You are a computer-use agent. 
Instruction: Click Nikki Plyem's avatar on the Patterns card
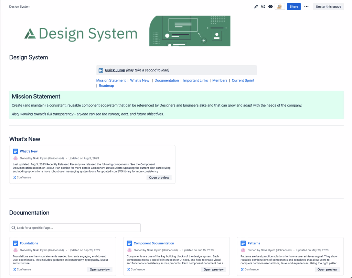point(243,250)
